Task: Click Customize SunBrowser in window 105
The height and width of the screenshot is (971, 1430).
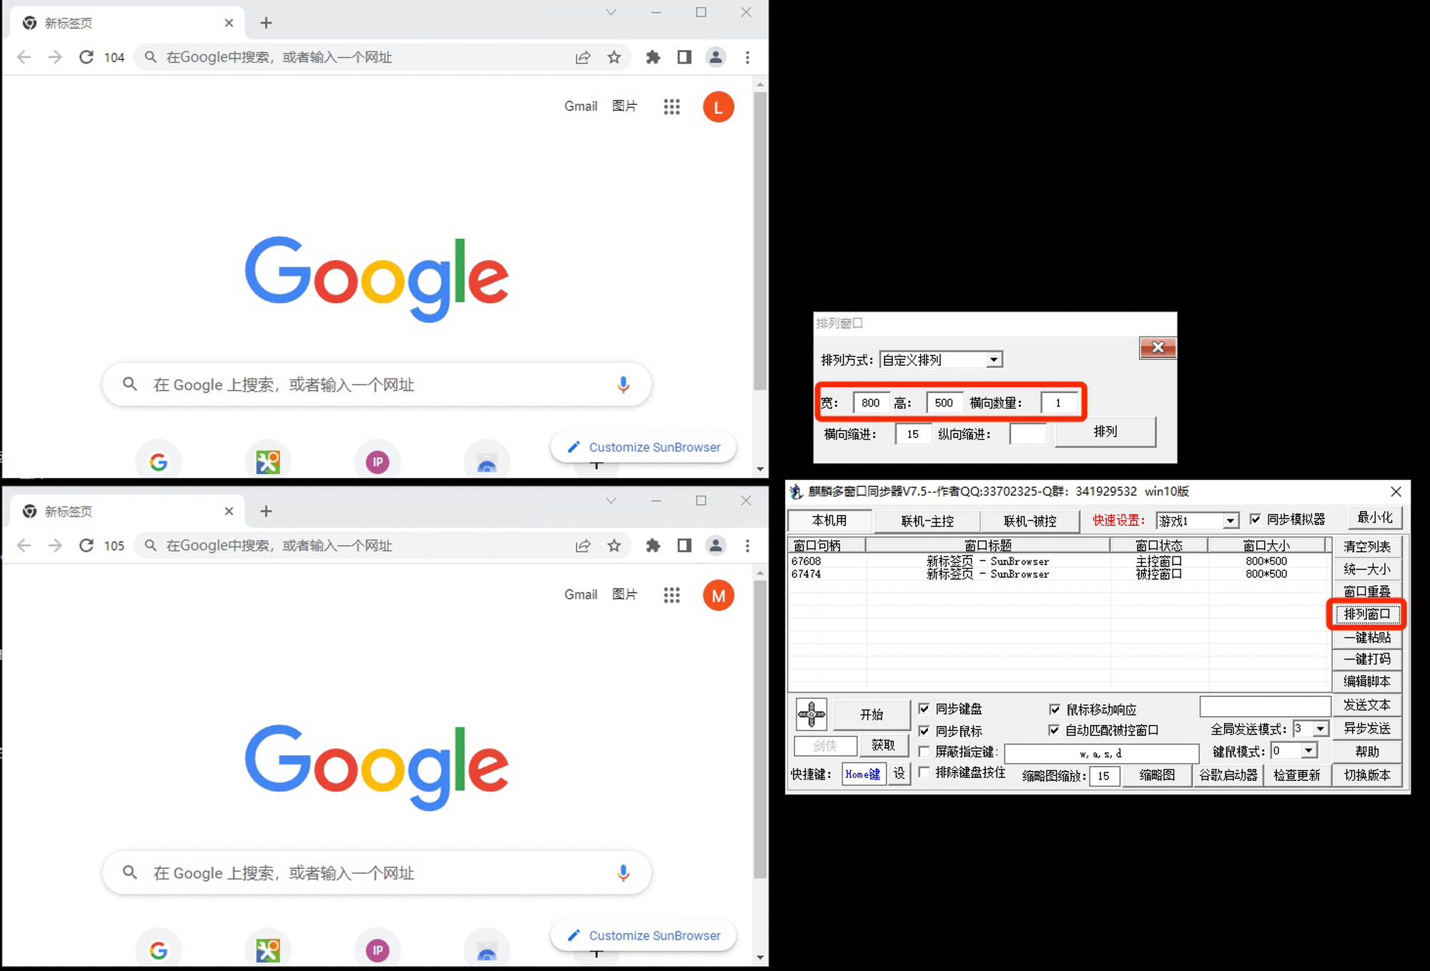Action: point(643,935)
